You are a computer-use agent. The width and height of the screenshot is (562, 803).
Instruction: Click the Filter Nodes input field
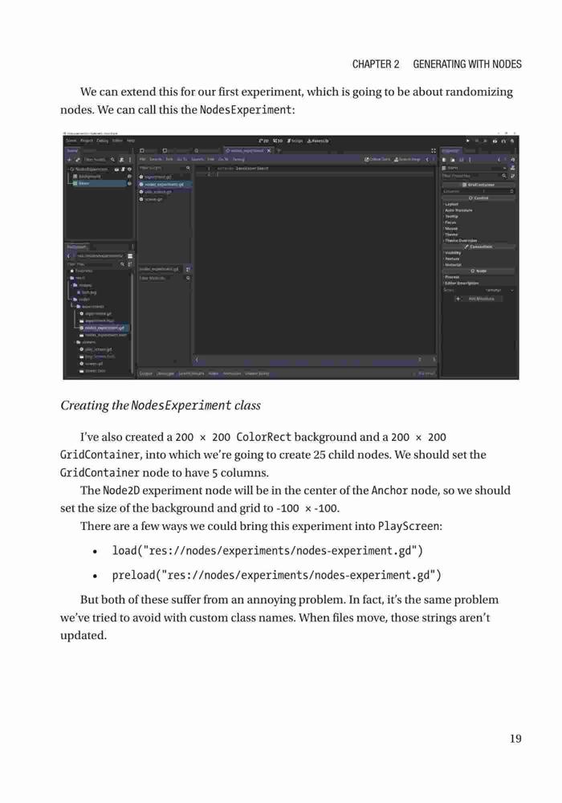(x=100, y=160)
